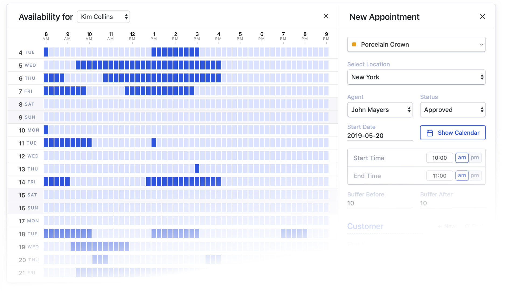Close the Availability panel
Screen dimensions: 510x307
pyautogui.click(x=326, y=16)
